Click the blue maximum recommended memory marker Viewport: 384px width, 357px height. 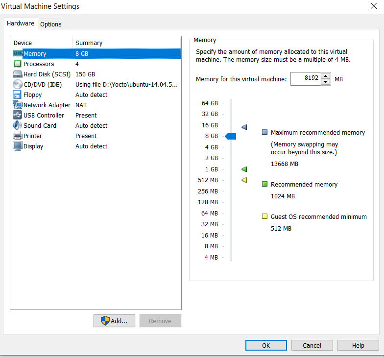coord(244,127)
